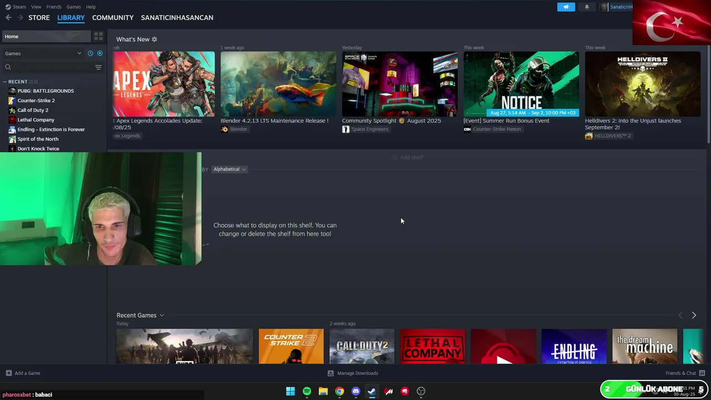The image size is (711, 400).
Task: Open the collections grid view icon
Action: click(98, 36)
